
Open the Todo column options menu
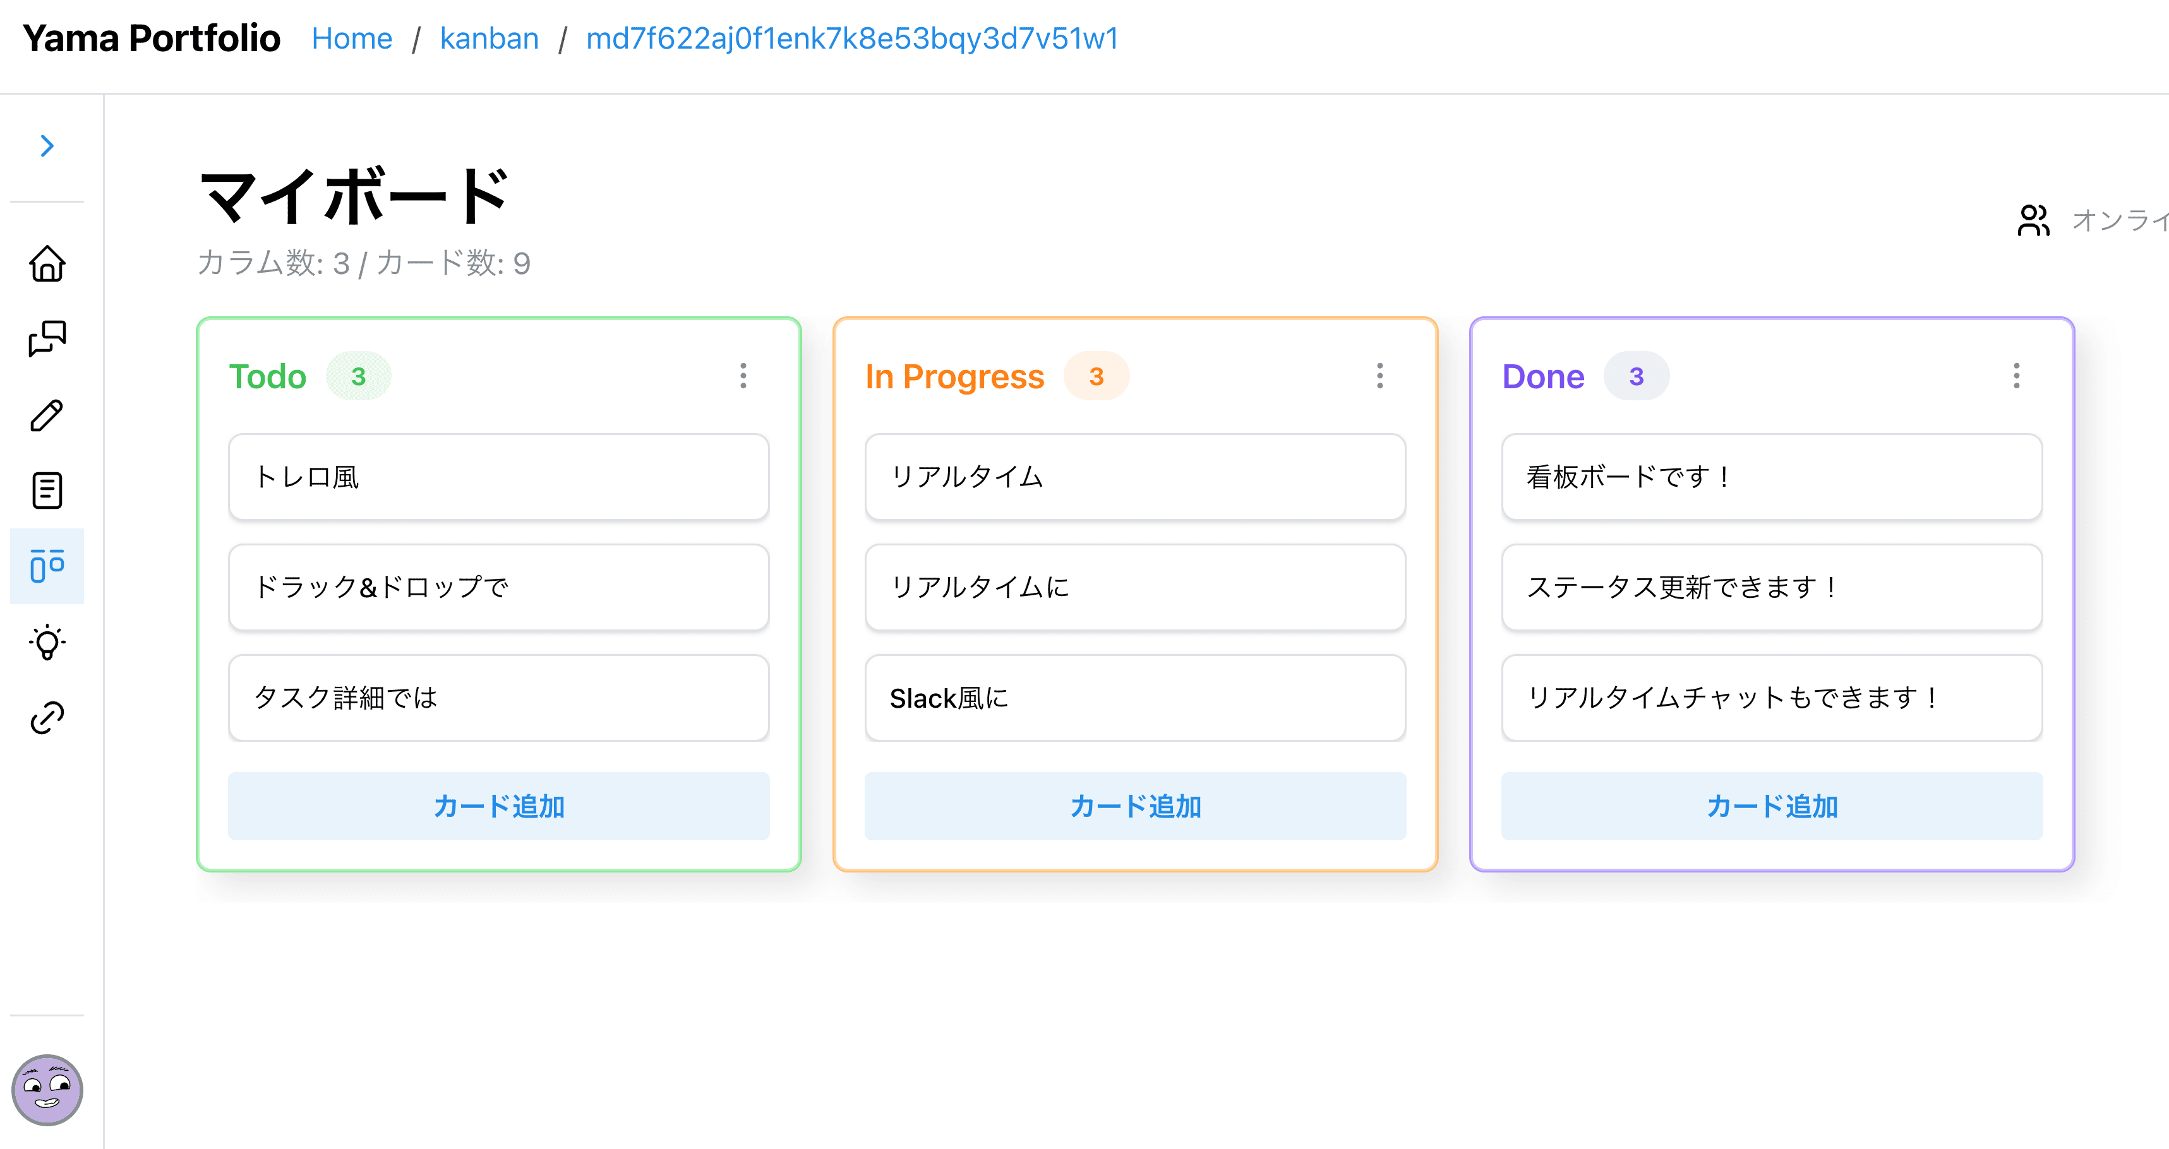point(743,376)
